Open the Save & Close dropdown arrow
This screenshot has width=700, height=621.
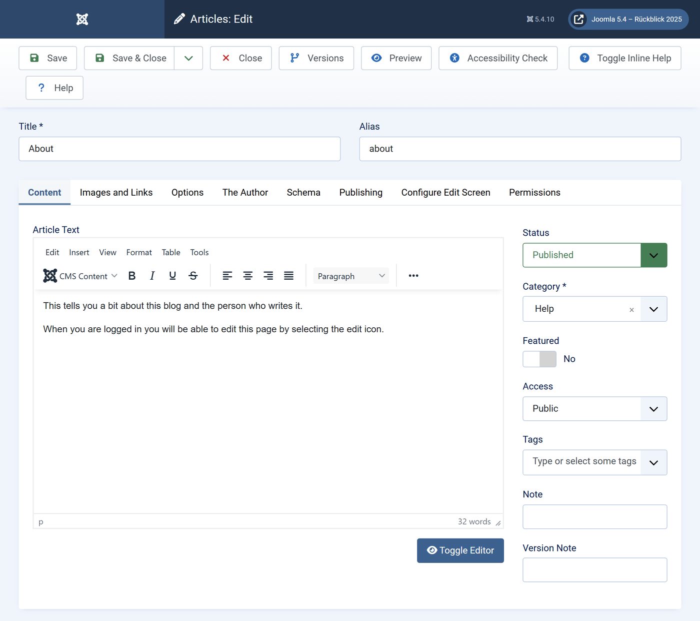point(188,58)
